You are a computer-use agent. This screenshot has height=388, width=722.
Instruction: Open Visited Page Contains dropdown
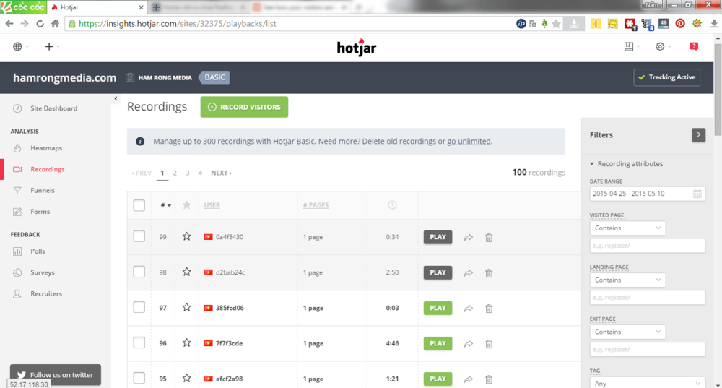tap(627, 228)
